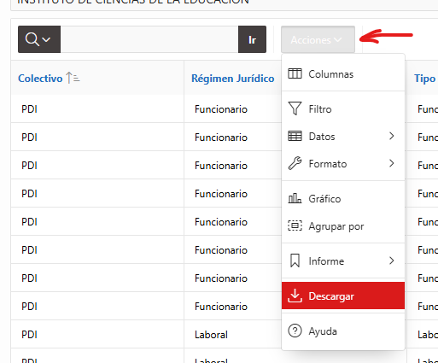Click the Columnas table icon

pyautogui.click(x=295, y=73)
